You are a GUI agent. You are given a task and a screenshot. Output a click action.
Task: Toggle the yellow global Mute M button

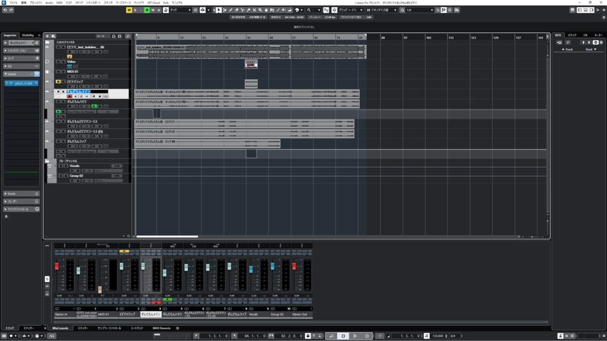129,10
